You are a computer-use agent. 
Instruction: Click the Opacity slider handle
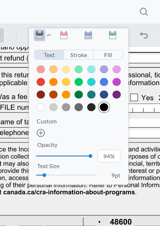[x=90, y=156]
